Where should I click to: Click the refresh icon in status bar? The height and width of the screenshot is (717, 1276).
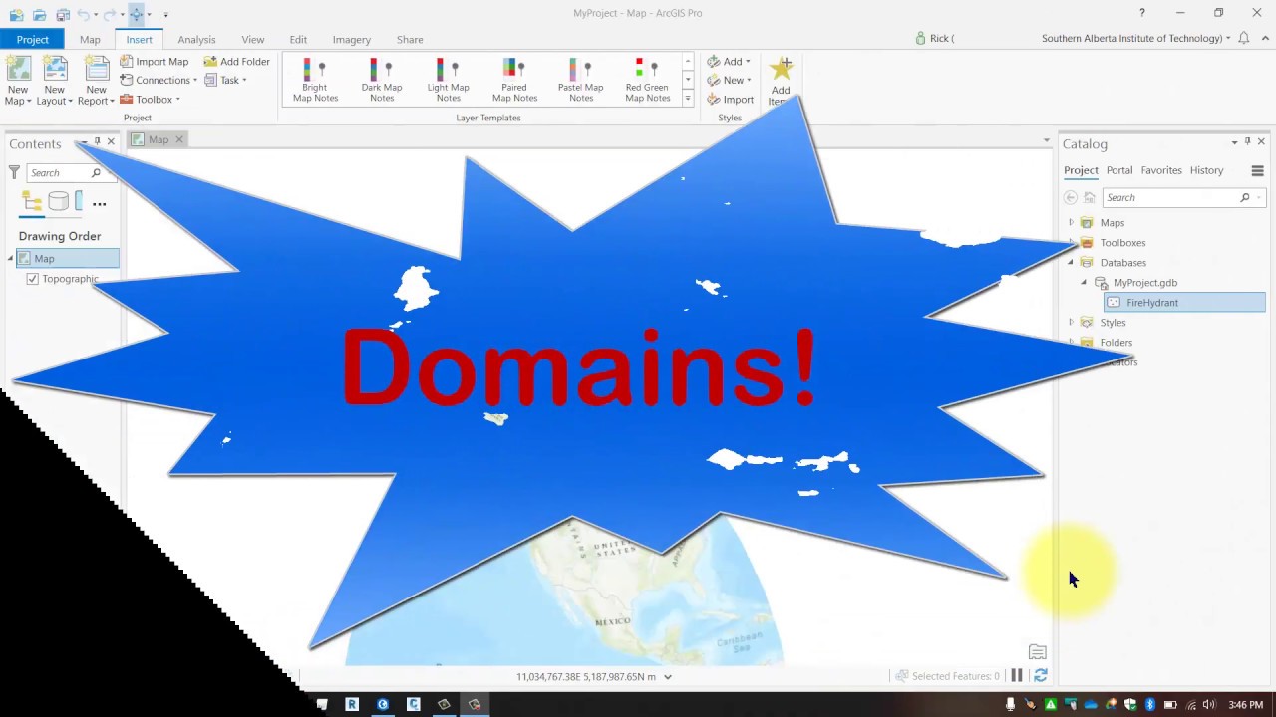(x=1040, y=676)
